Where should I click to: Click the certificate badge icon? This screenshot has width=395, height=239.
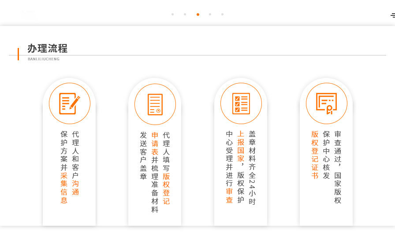click(327, 104)
